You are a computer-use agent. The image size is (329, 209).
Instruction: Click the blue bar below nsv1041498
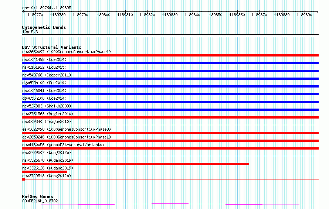170,63
